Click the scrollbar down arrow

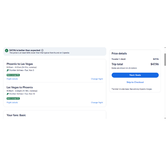(165, 118)
